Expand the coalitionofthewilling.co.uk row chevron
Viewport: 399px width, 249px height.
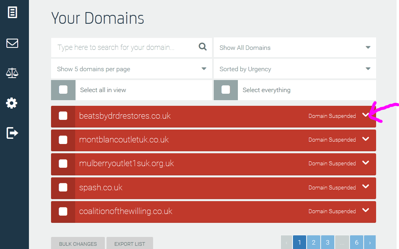(x=366, y=210)
